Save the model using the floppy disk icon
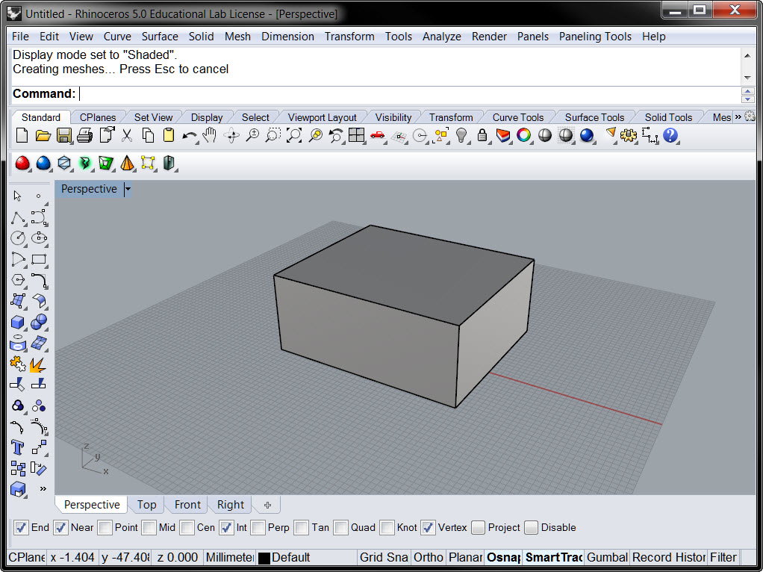 click(63, 135)
